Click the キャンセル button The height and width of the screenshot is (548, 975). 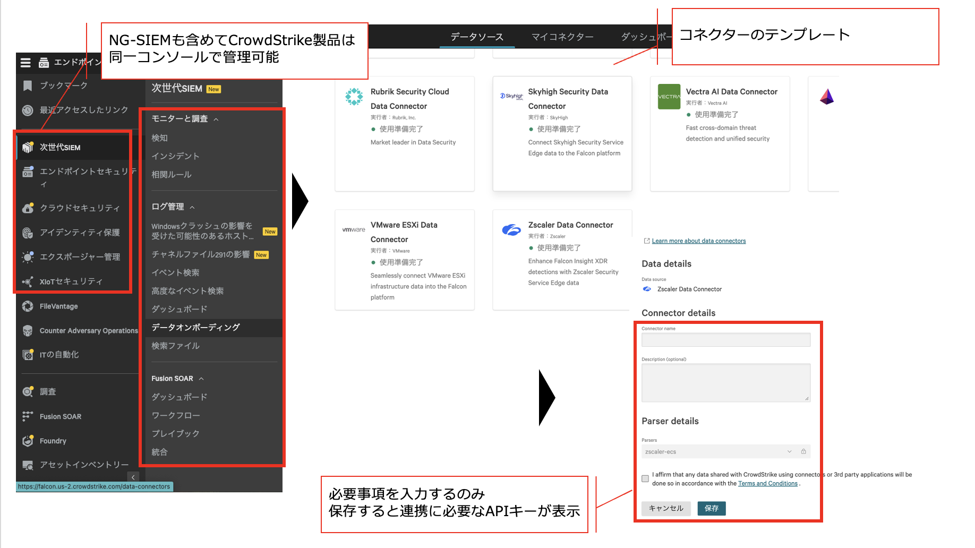(x=666, y=509)
